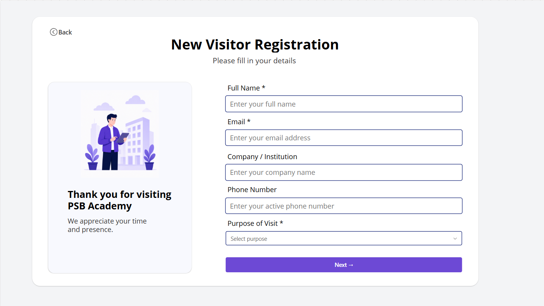Click the Company / Institution label
Viewport: 544px width, 306px height.
click(x=262, y=156)
